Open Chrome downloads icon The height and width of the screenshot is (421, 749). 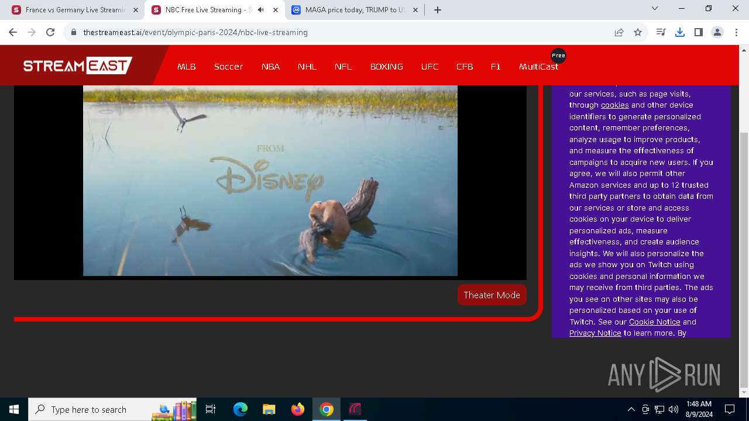(x=680, y=33)
